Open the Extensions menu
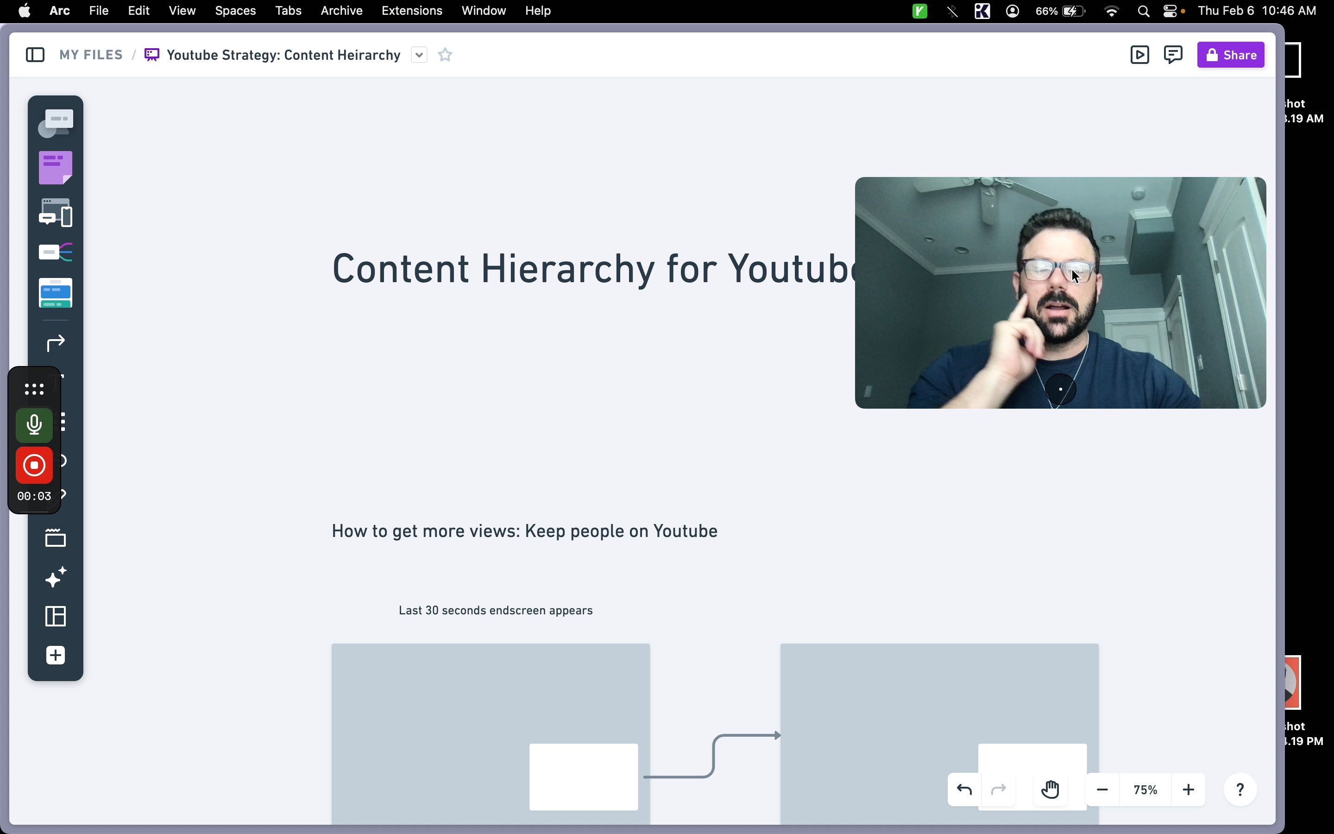The width and height of the screenshot is (1334, 834). [x=412, y=11]
